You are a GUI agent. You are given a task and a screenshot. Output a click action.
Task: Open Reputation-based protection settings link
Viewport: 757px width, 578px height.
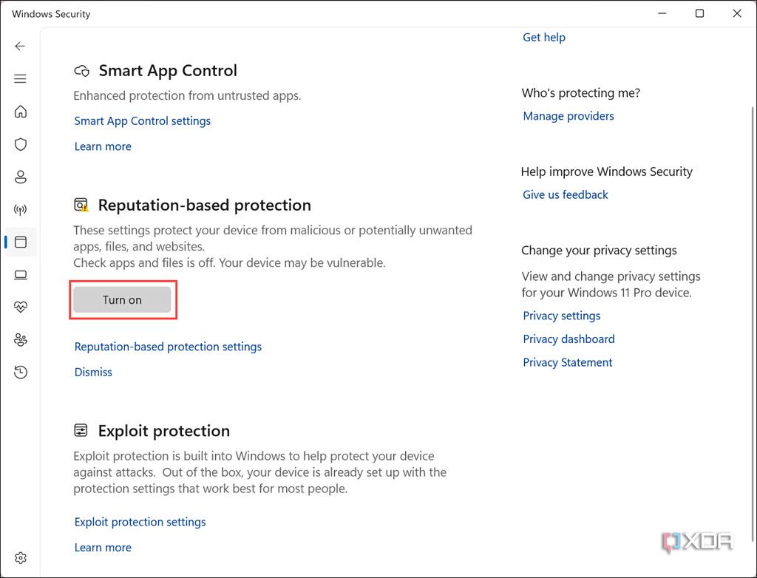168,347
